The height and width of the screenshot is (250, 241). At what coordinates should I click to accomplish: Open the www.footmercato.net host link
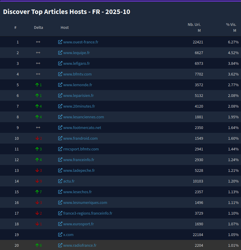tap(82, 128)
